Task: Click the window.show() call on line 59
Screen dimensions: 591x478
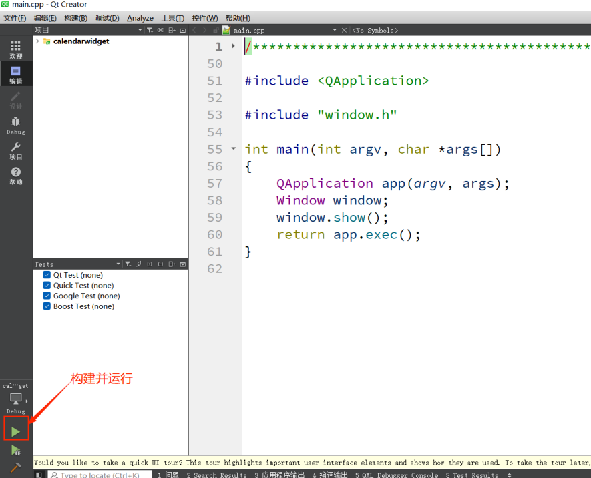Action: (x=332, y=218)
